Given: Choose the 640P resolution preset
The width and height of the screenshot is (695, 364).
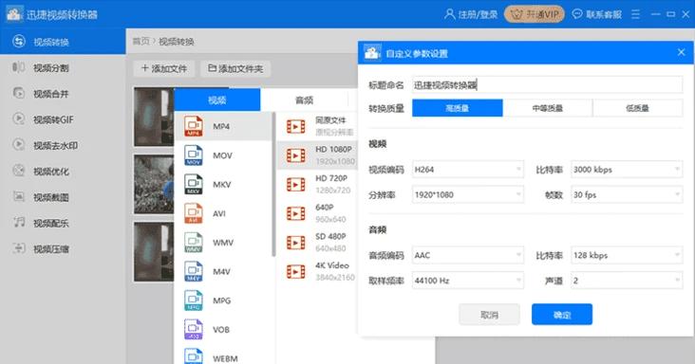Looking at the screenshot, I should pos(317,213).
